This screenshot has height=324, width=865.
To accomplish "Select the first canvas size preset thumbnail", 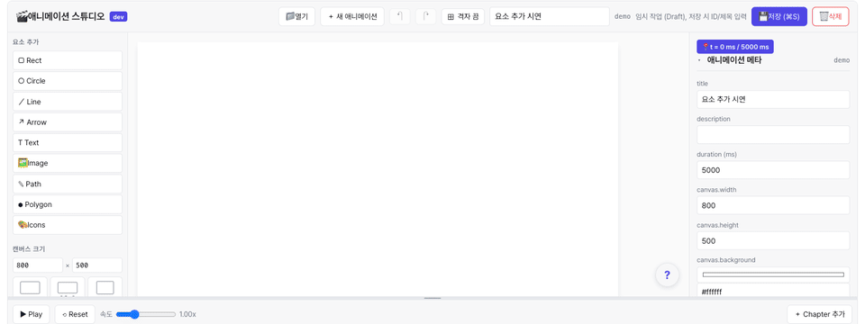I will point(30,288).
